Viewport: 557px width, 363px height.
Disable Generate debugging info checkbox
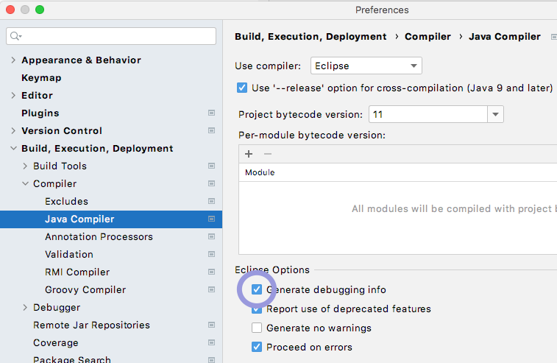pos(257,290)
